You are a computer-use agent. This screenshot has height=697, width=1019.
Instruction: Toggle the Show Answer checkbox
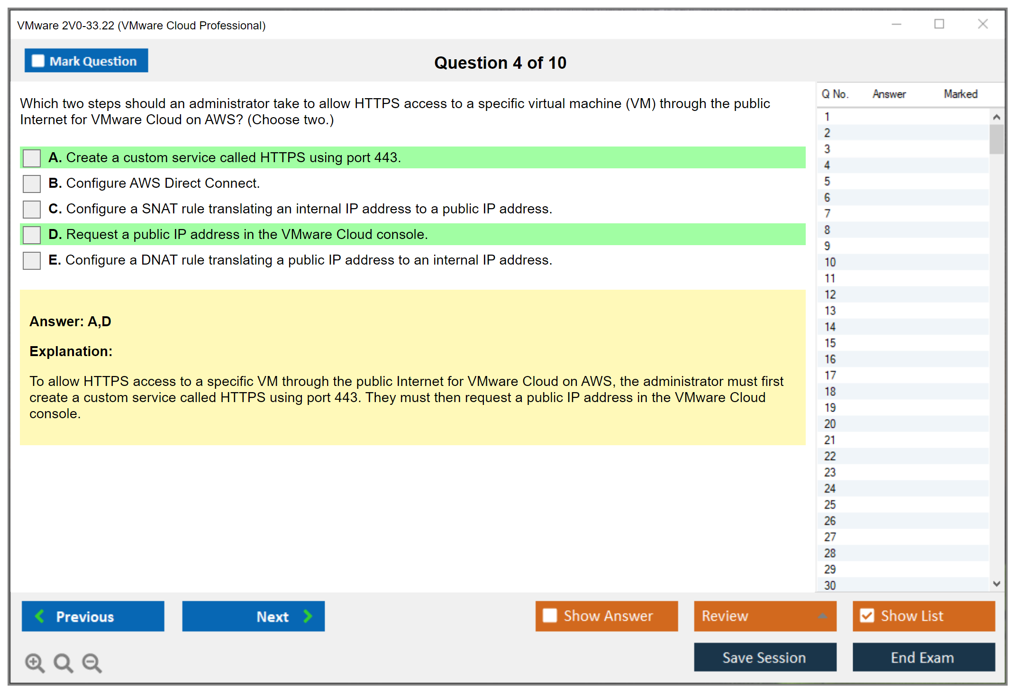click(550, 615)
